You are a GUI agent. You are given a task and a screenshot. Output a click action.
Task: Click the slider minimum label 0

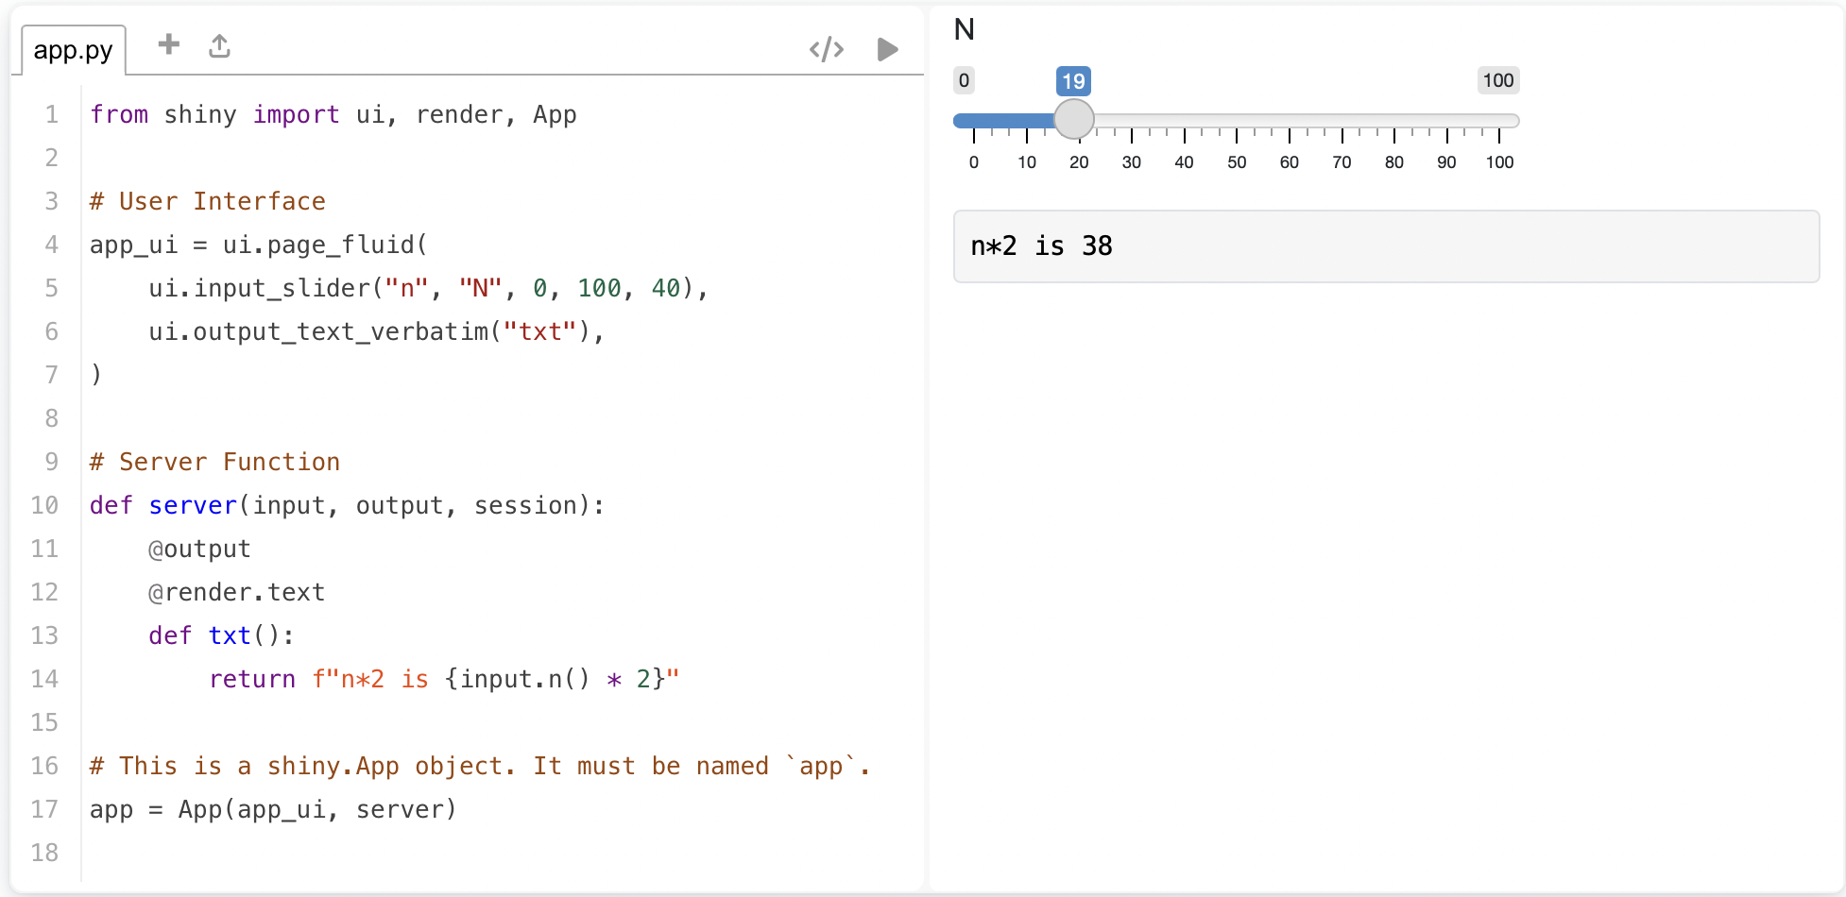pos(963,81)
